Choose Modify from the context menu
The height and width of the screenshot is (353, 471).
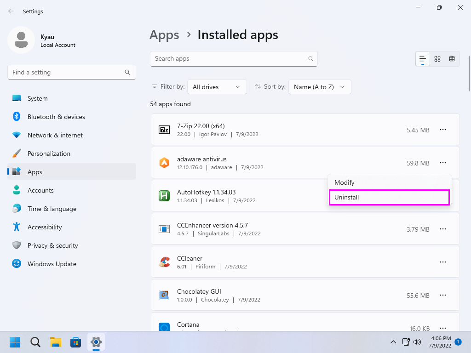click(x=389, y=182)
